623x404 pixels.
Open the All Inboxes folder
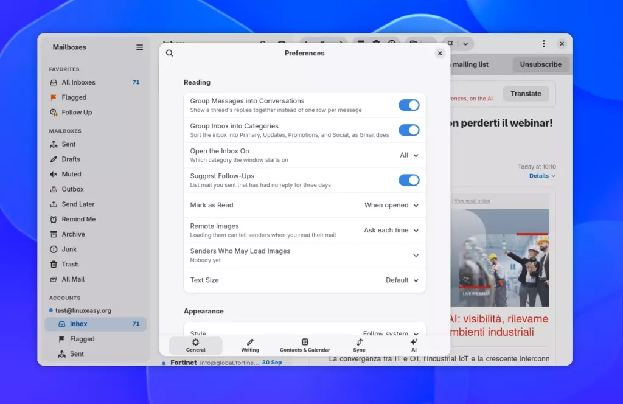click(96, 82)
